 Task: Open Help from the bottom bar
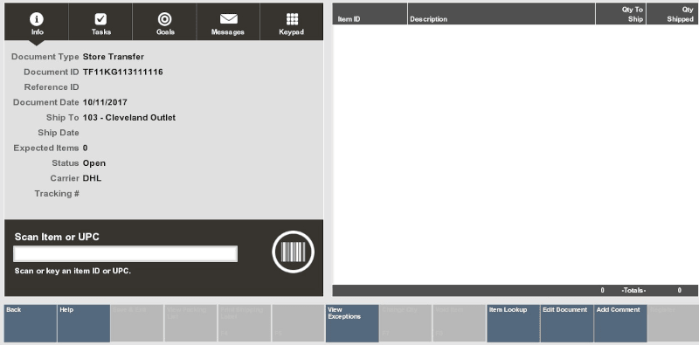click(x=84, y=324)
